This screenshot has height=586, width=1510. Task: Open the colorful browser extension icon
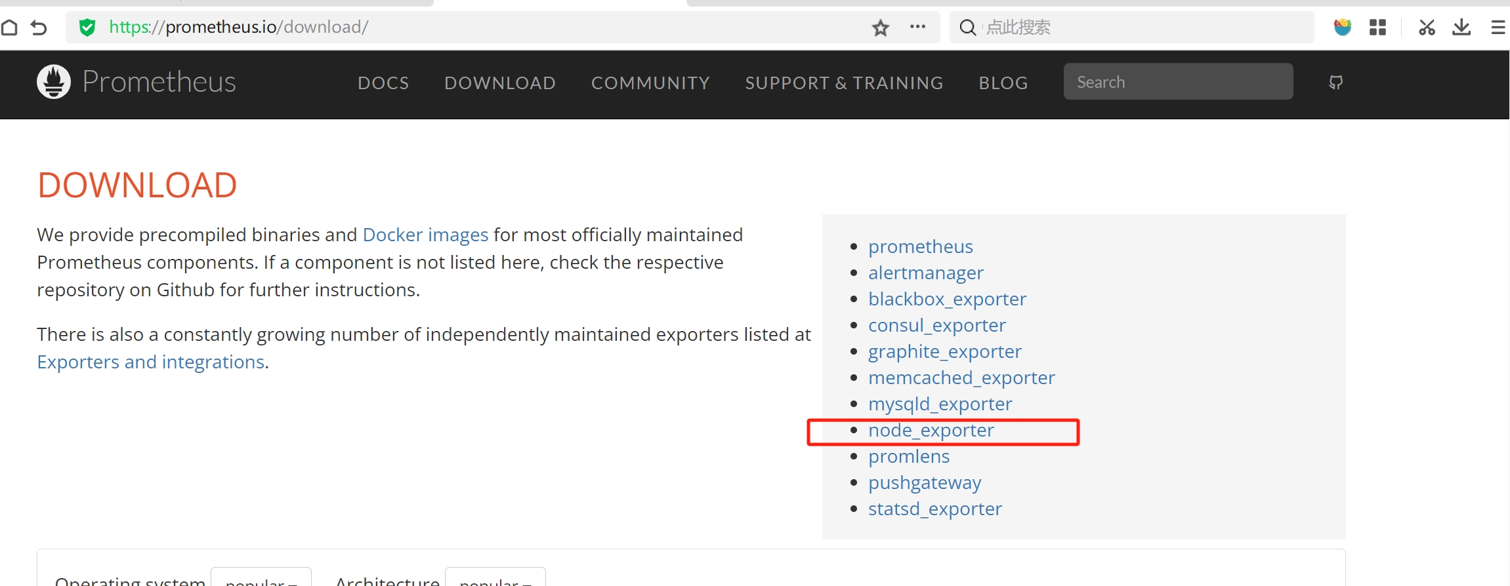[x=1343, y=27]
